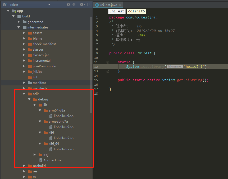228x179 pixels.
Task: Collapse the arm64-v8a folder
Action: click(40, 110)
